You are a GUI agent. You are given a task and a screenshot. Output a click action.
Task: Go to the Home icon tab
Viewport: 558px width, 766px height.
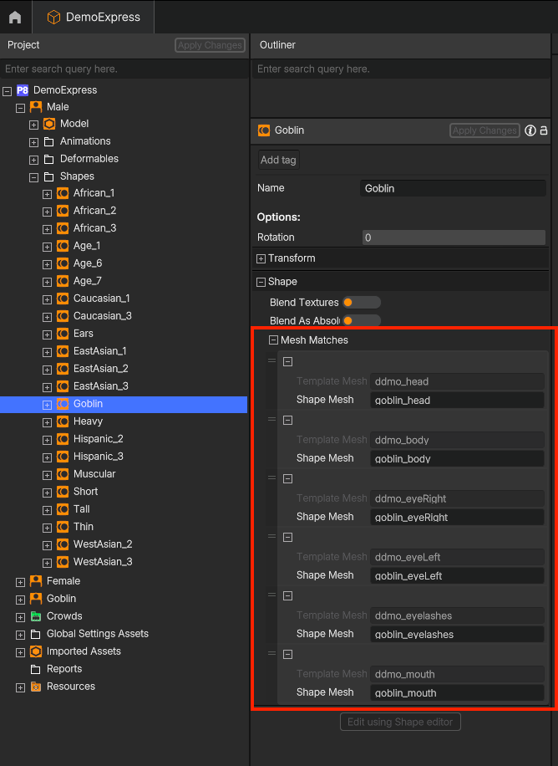(15, 17)
